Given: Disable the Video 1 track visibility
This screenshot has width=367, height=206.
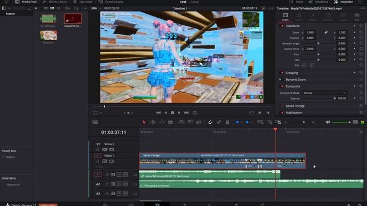Looking at the screenshot, I should [111, 161].
